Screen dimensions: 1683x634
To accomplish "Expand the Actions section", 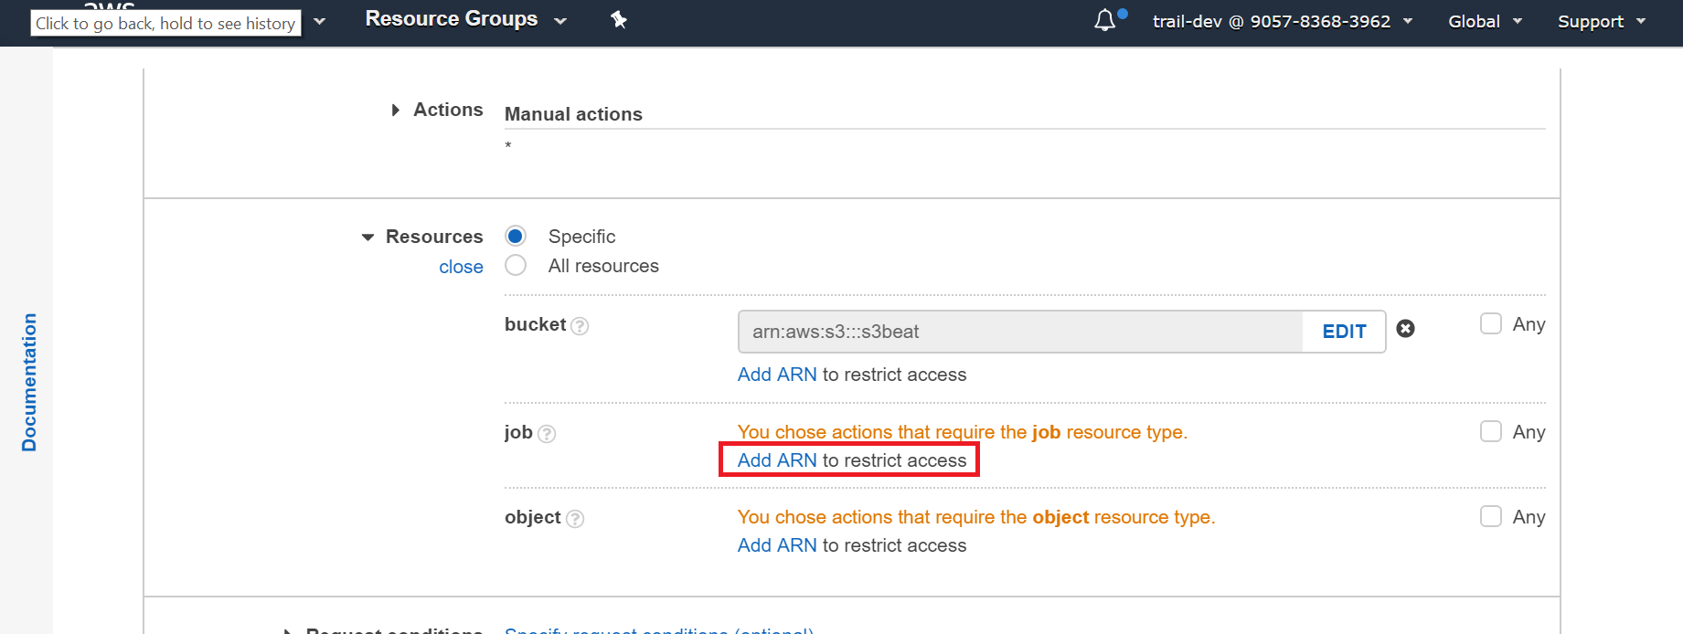I will click(x=396, y=110).
